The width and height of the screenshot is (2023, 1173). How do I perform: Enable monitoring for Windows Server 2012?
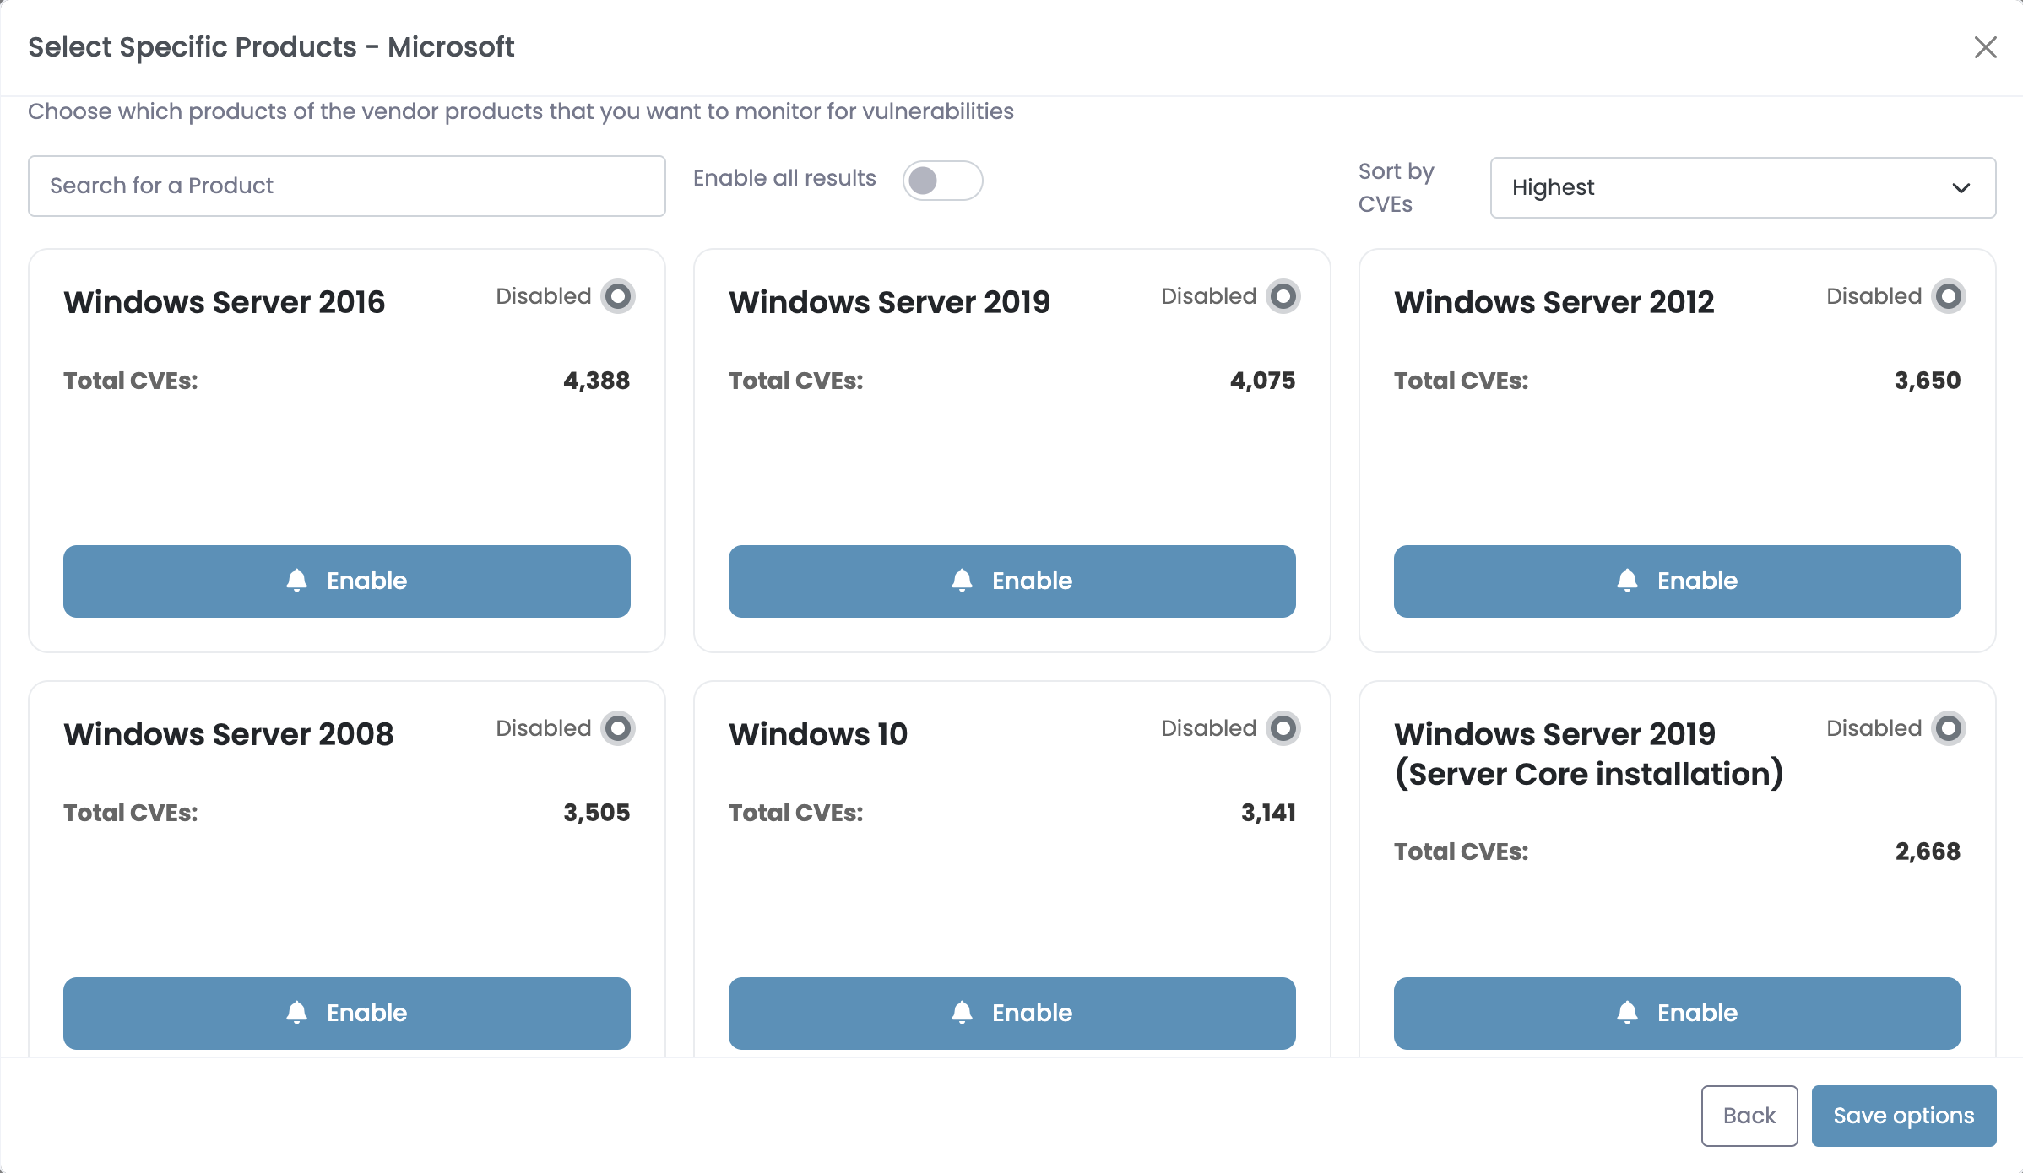tap(1678, 581)
